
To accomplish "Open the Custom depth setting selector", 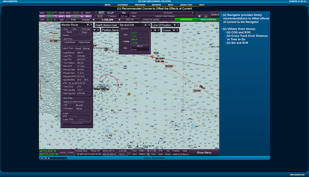I will (x=86, y=20).
